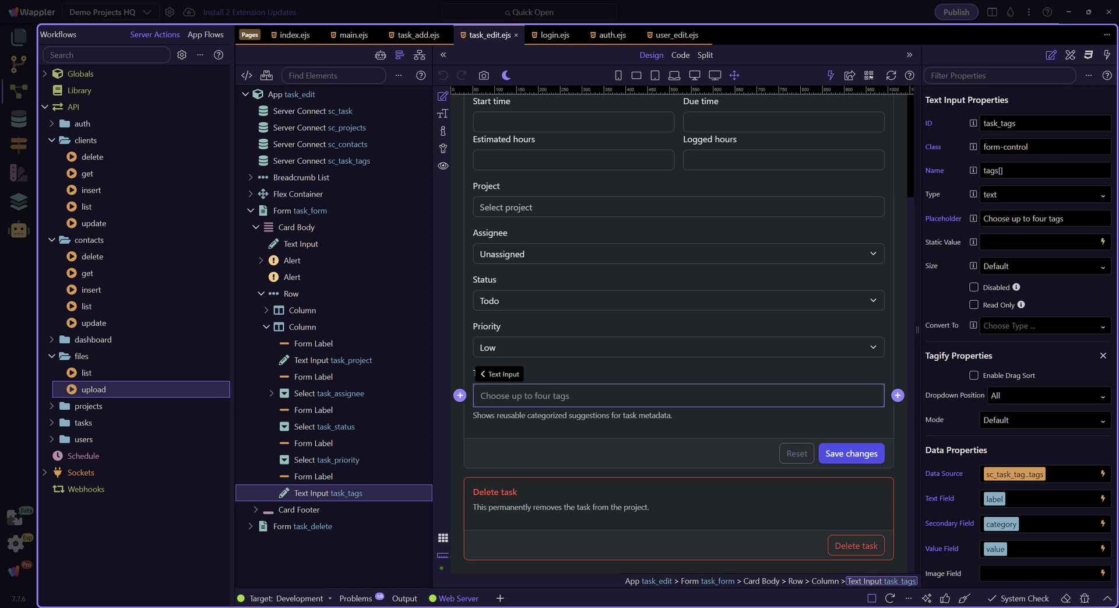Click the refresh icon in design toolbar
The height and width of the screenshot is (608, 1119).
coord(891,75)
